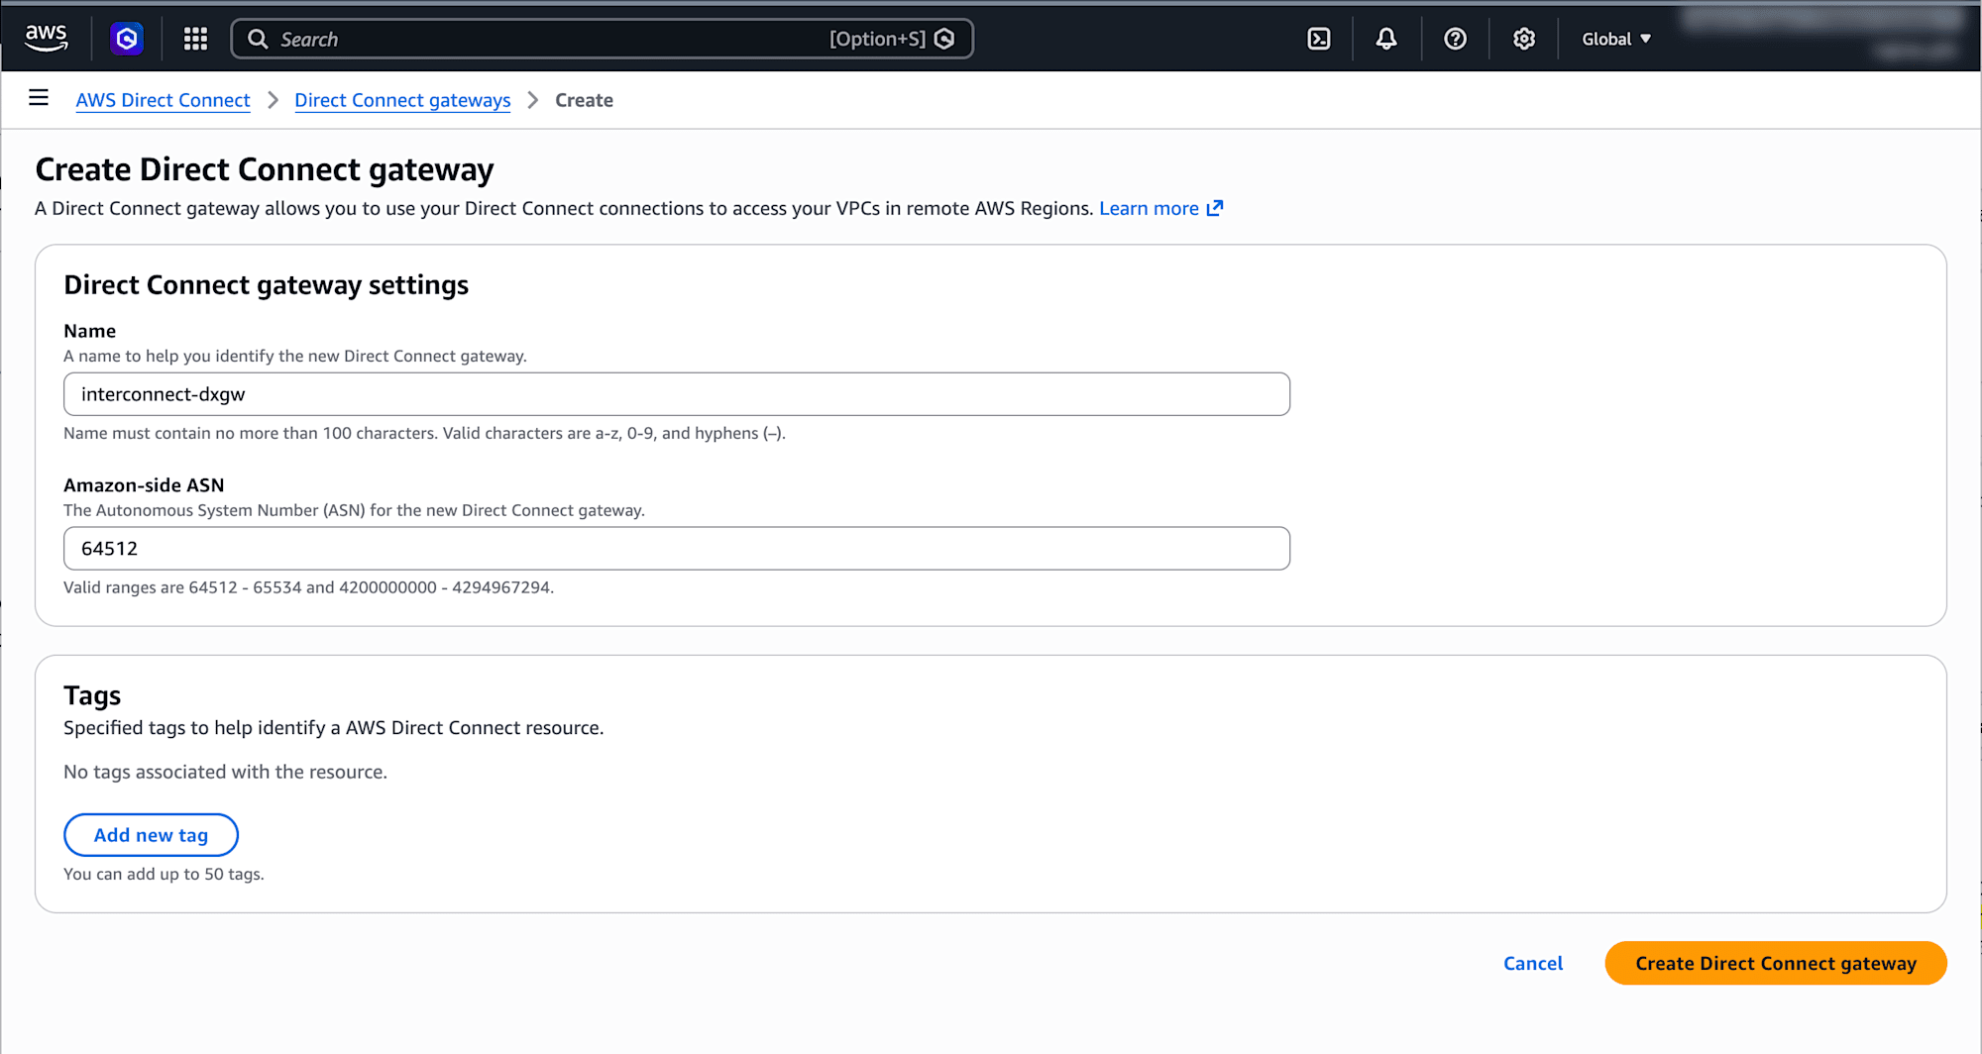
Task: Click the external link icon beside Learn more
Action: (x=1215, y=208)
